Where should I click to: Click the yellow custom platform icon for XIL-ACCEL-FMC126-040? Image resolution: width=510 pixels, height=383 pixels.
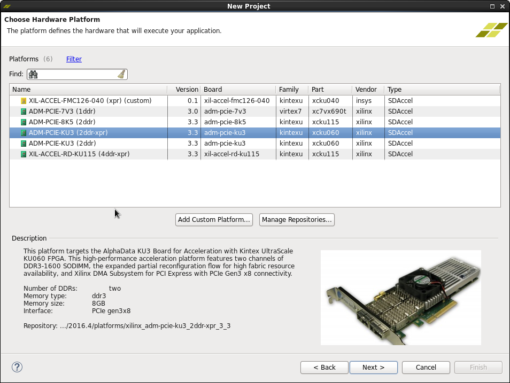(x=24, y=101)
